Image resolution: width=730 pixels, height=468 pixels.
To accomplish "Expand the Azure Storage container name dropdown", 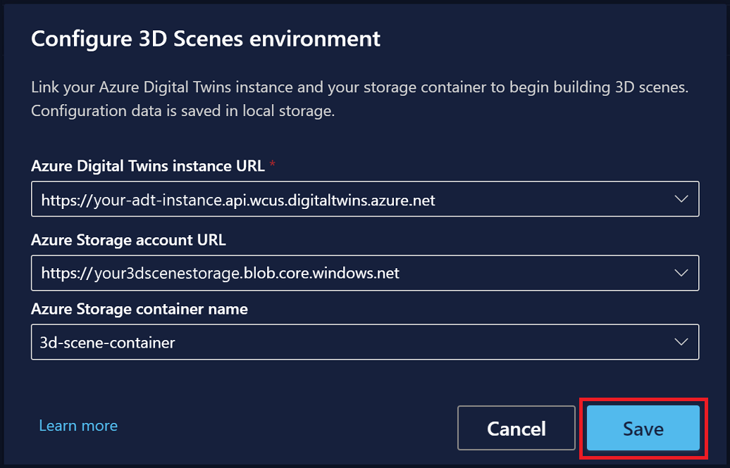I will coord(681,342).
